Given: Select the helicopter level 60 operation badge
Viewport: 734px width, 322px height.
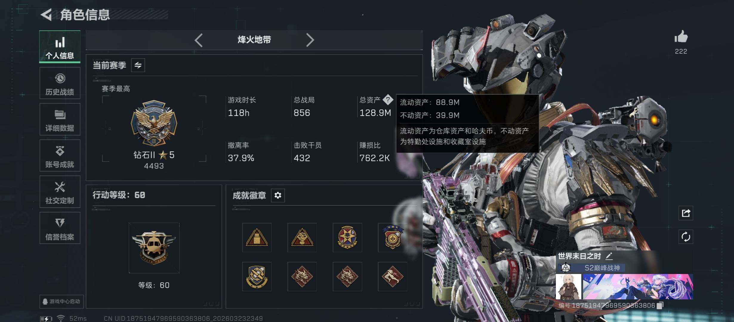Looking at the screenshot, I should point(154,248).
